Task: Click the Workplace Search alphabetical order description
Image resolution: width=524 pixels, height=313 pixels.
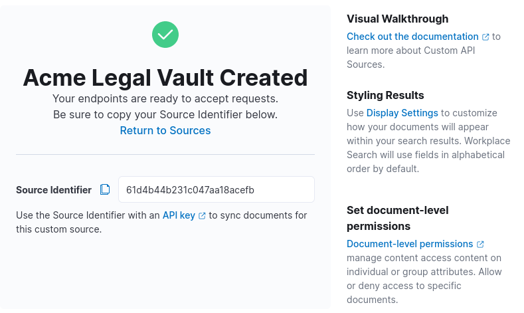Action: coord(425,155)
